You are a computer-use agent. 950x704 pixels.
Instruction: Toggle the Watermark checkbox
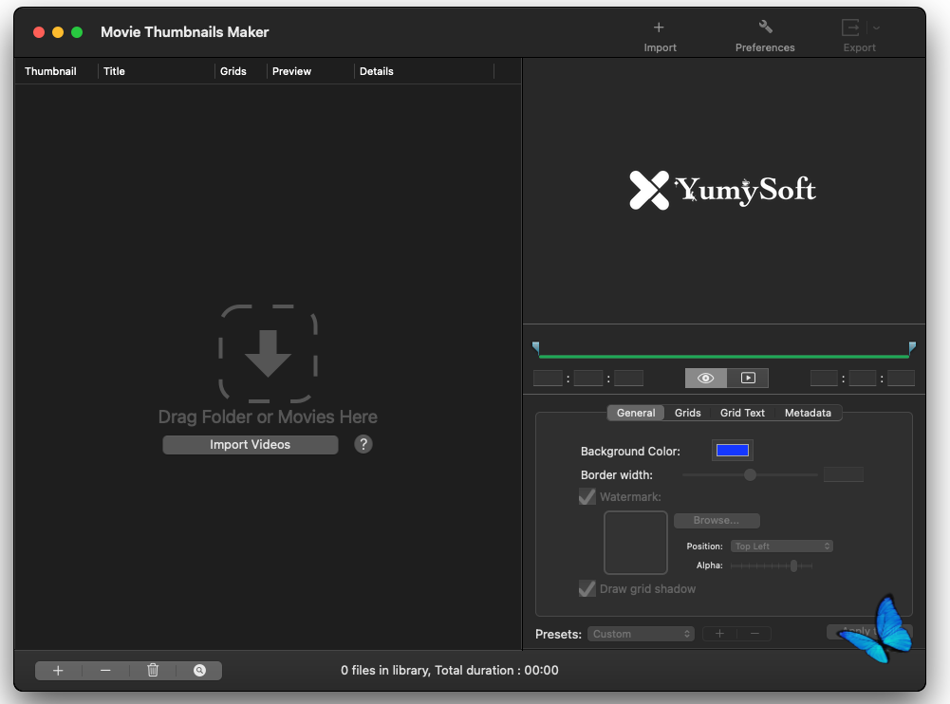(x=587, y=496)
